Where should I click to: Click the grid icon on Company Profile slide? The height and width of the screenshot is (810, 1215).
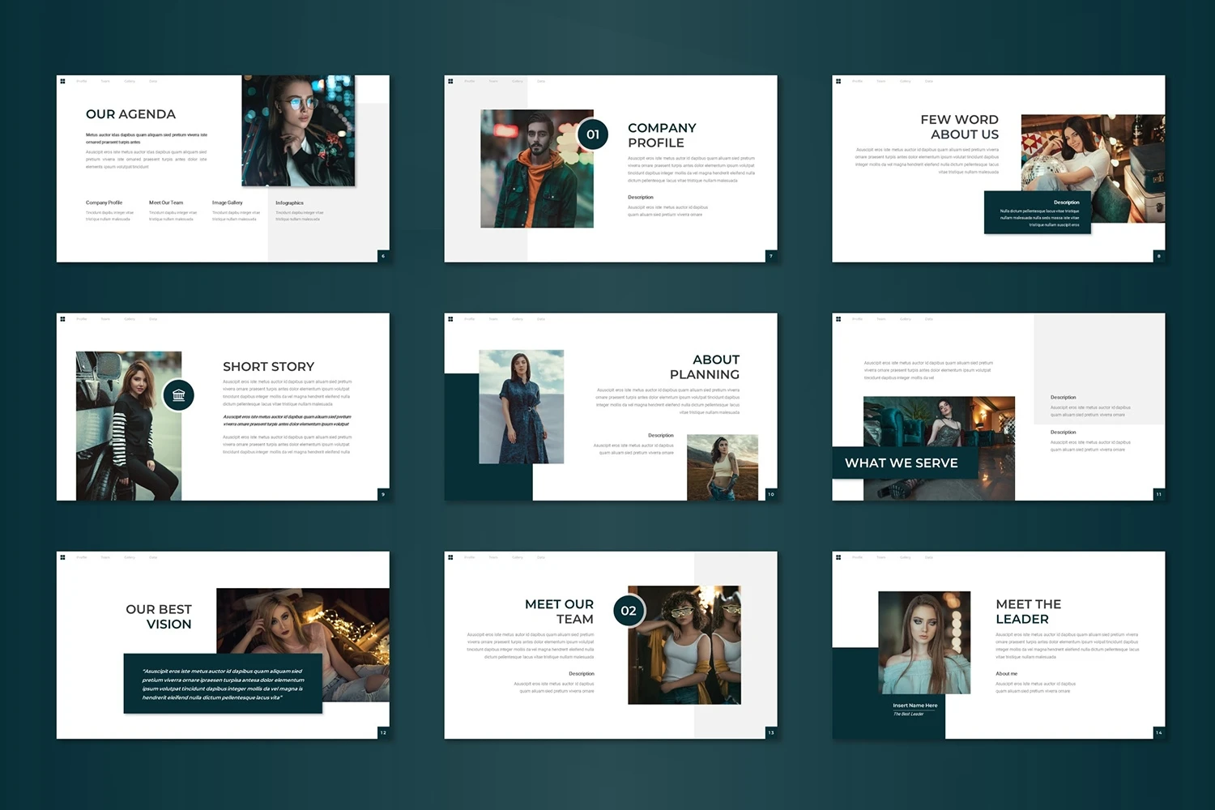(x=450, y=81)
